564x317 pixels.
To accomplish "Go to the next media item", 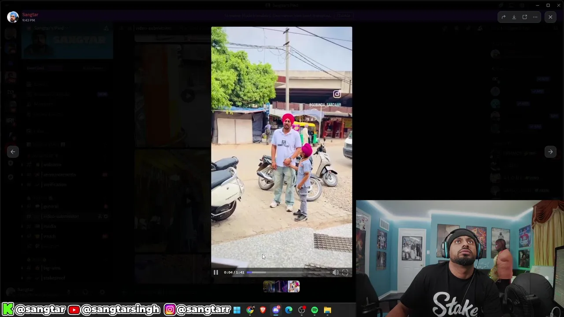I will point(550,152).
